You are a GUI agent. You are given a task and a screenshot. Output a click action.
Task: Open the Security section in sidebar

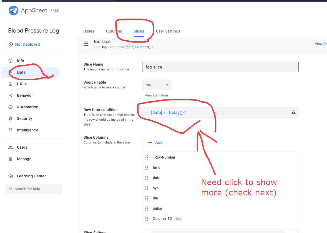click(x=24, y=119)
